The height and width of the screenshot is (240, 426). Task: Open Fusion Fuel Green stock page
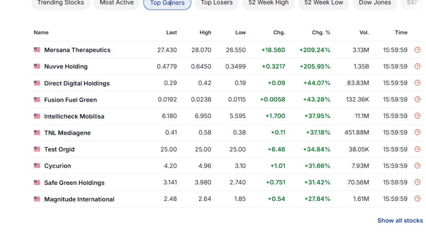(x=71, y=100)
